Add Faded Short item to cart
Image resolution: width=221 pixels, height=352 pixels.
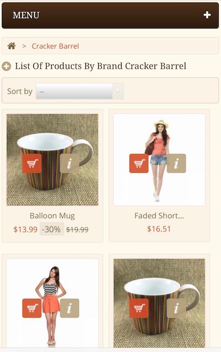(139, 164)
